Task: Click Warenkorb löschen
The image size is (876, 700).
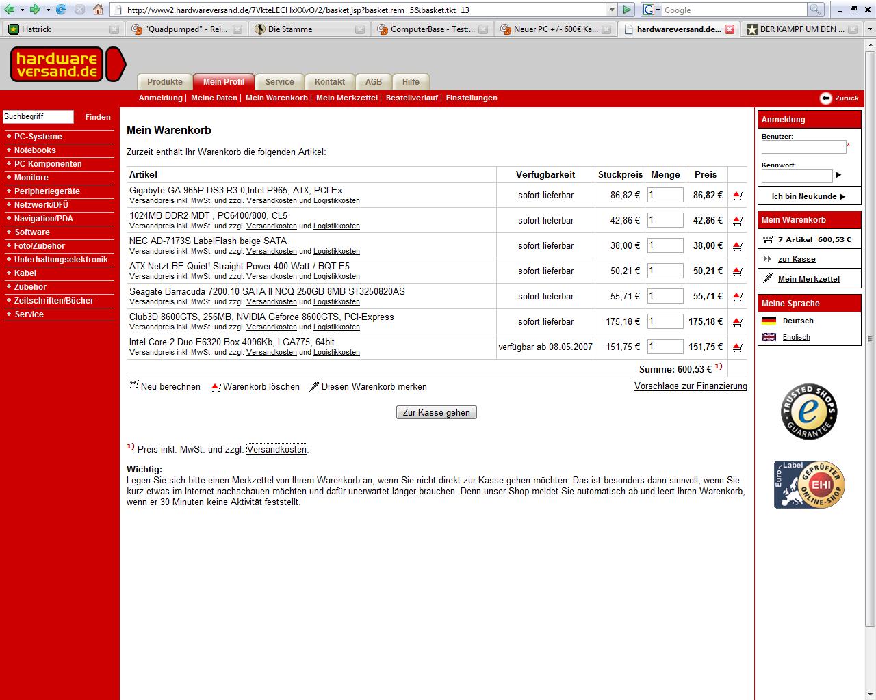Action: click(x=255, y=386)
